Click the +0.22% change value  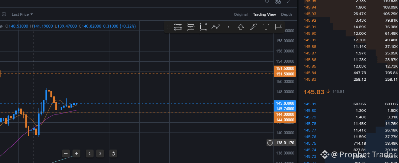coord(128,26)
